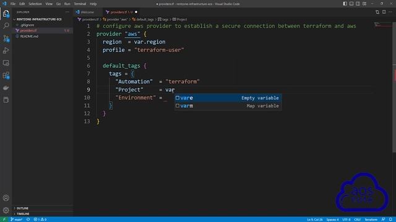This screenshot has height=222, width=396.
Task: Click the feedback icon in status bar
Action: (384, 220)
